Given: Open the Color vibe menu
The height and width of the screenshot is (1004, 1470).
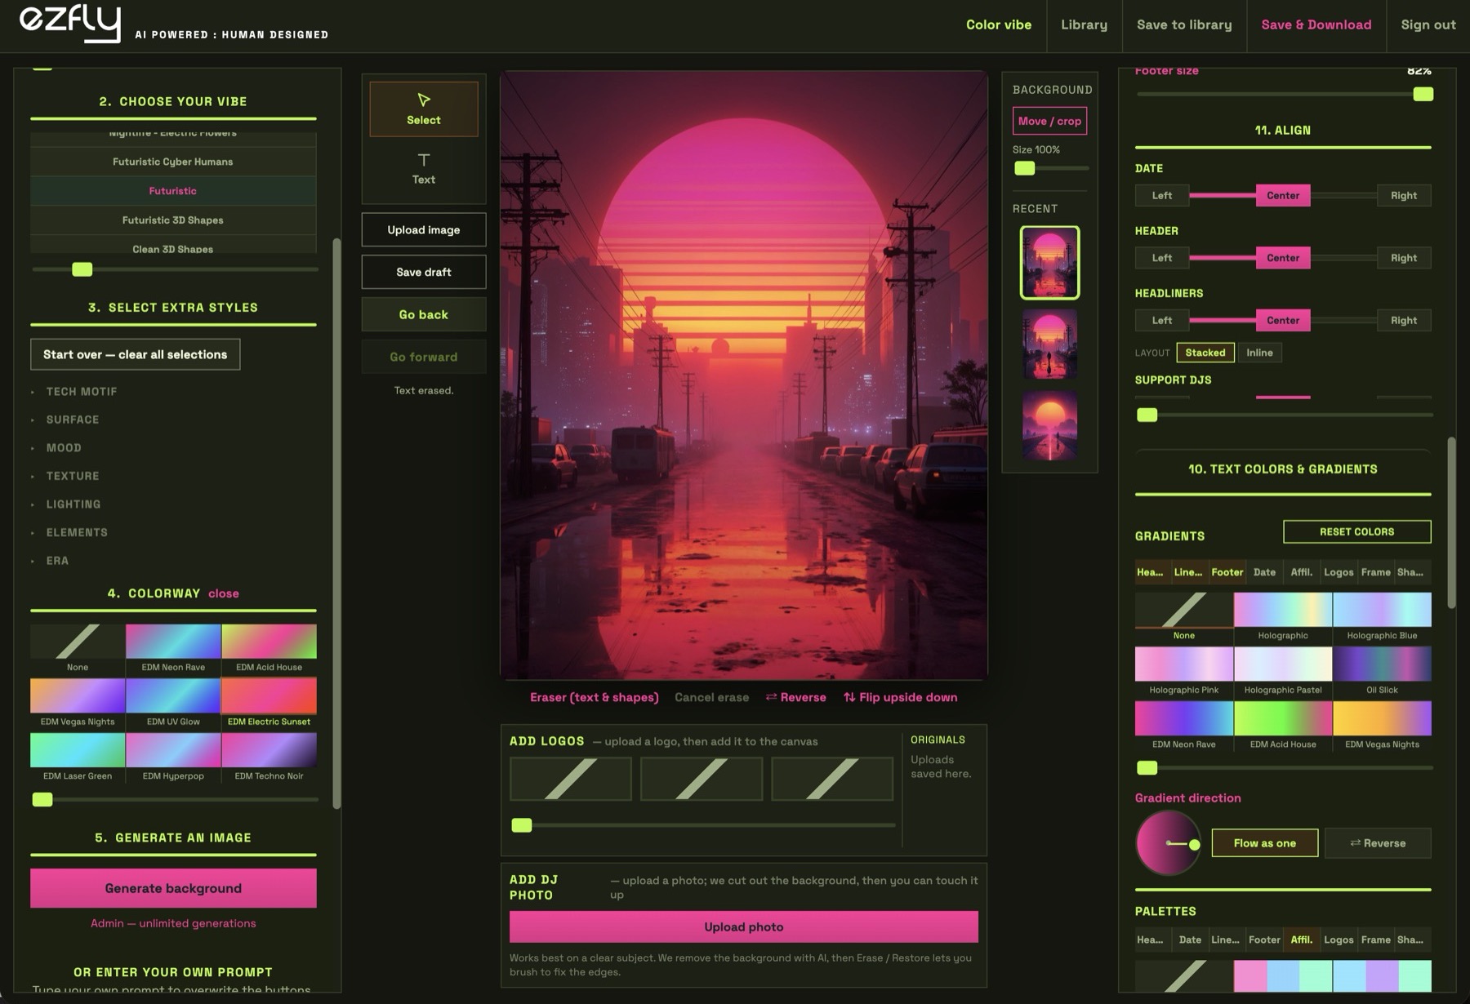Looking at the screenshot, I should click(x=998, y=24).
